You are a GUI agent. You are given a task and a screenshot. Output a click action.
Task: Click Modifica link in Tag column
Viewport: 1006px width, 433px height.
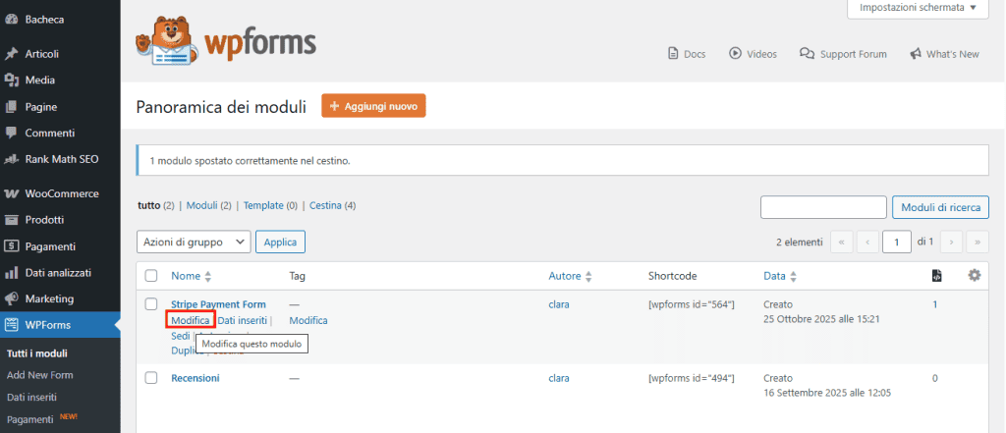pyautogui.click(x=308, y=320)
